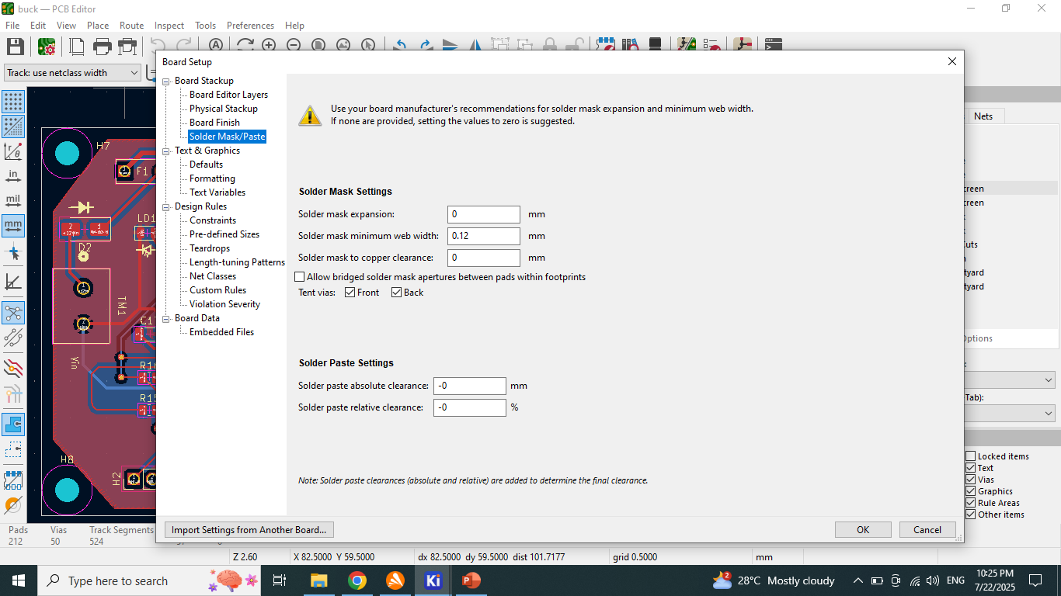Click the Rotate clockwise icon
The width and height of the screenshot is (1061, 596).
[x=426, y=47]
